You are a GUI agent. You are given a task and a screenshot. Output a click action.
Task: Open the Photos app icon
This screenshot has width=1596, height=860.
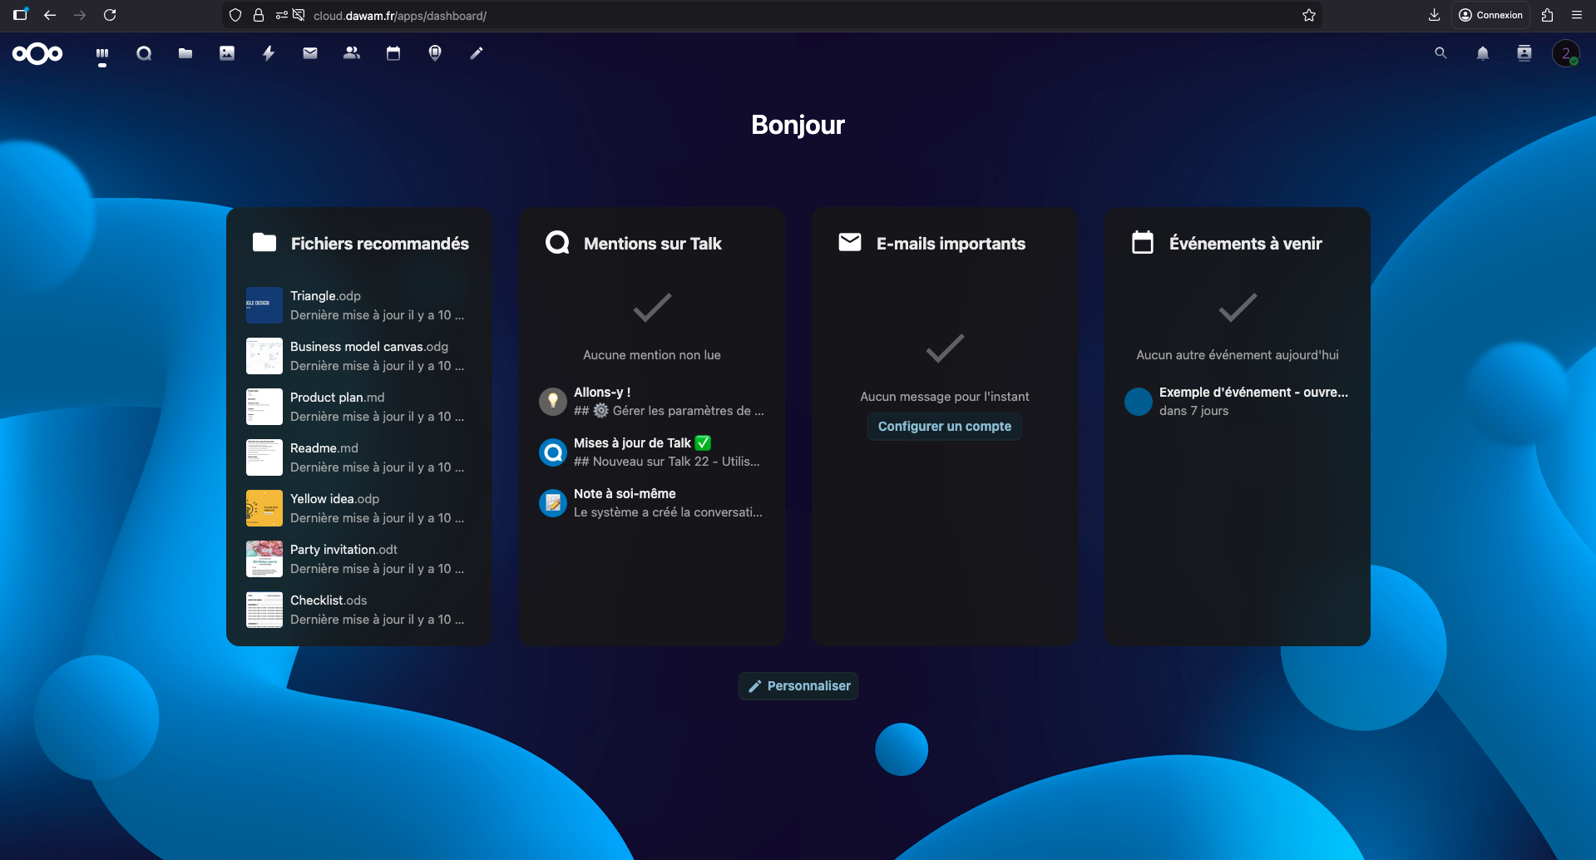pyautogui.click(x=227, y=53)
